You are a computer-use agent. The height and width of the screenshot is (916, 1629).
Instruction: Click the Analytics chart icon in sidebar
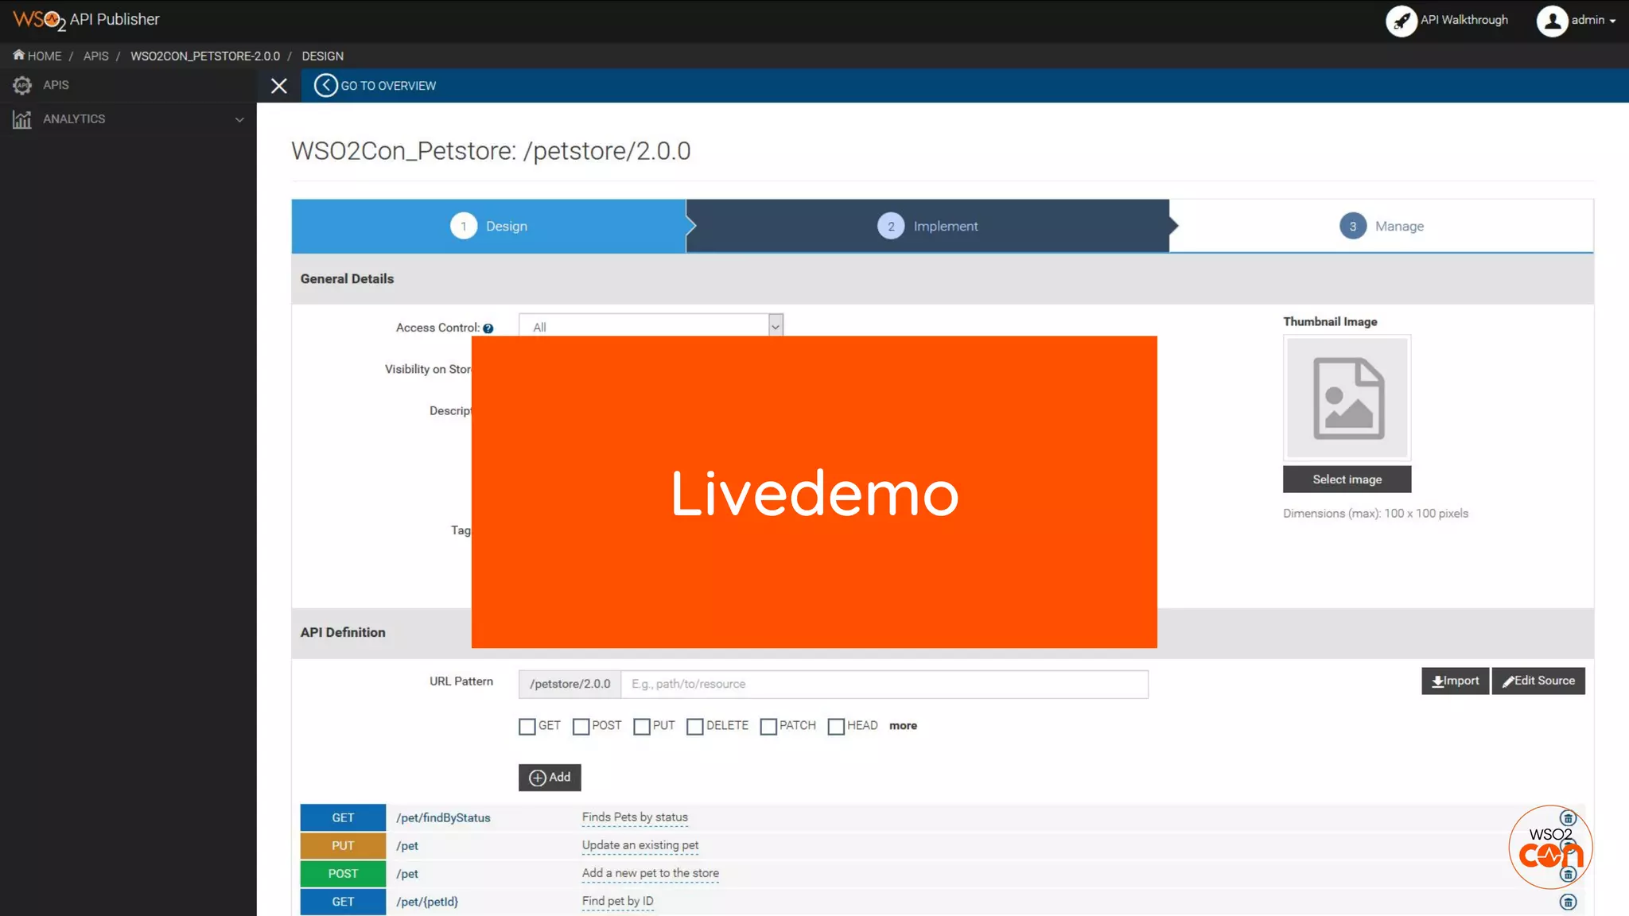coord(22,119)
